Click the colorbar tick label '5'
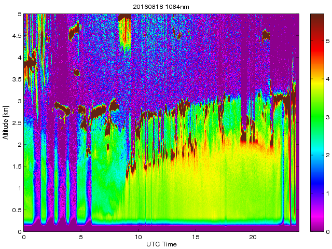 (327, 39)
